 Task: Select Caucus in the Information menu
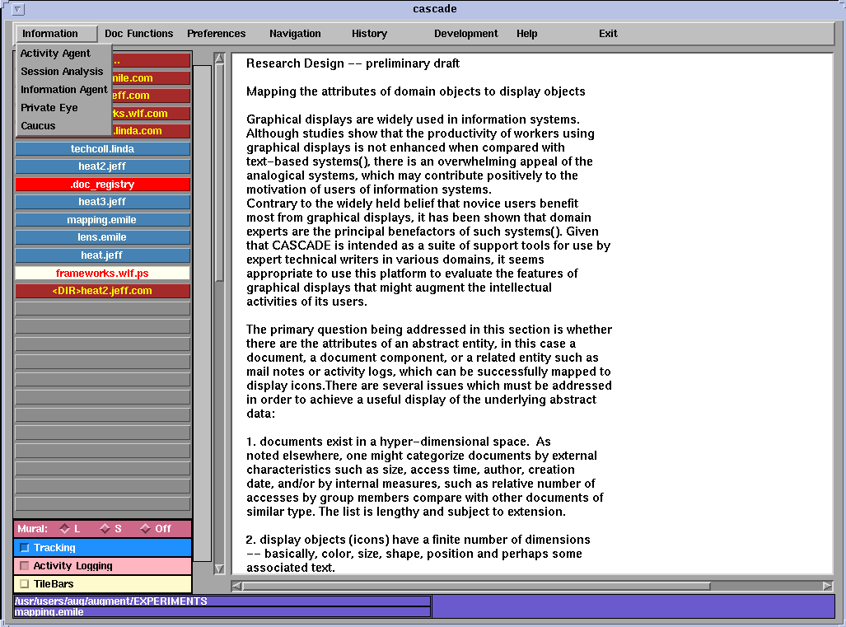63,126
